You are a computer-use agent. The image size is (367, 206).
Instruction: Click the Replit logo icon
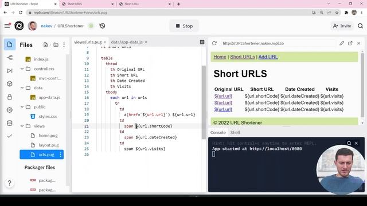19,26
